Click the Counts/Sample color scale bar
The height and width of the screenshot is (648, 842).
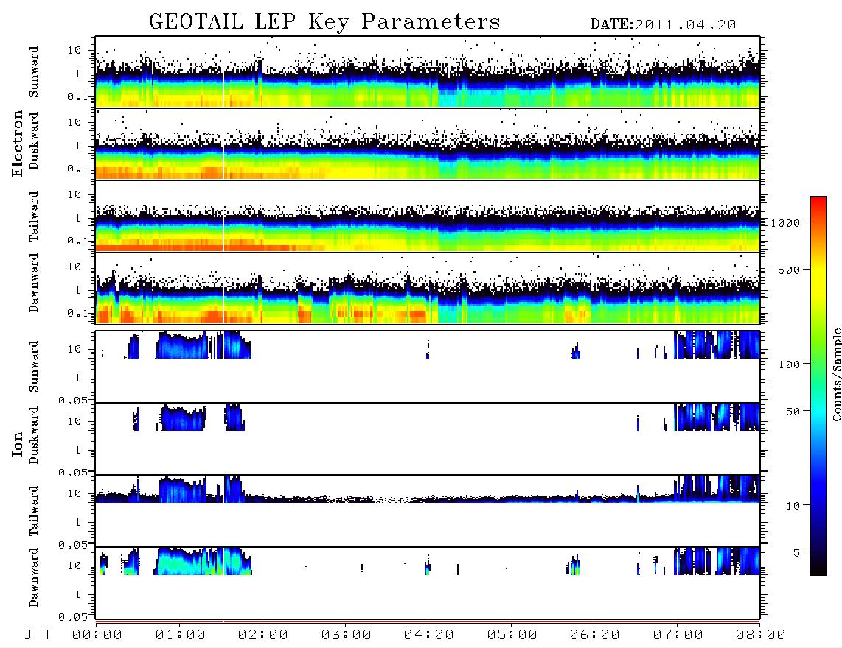pos(818,386)
